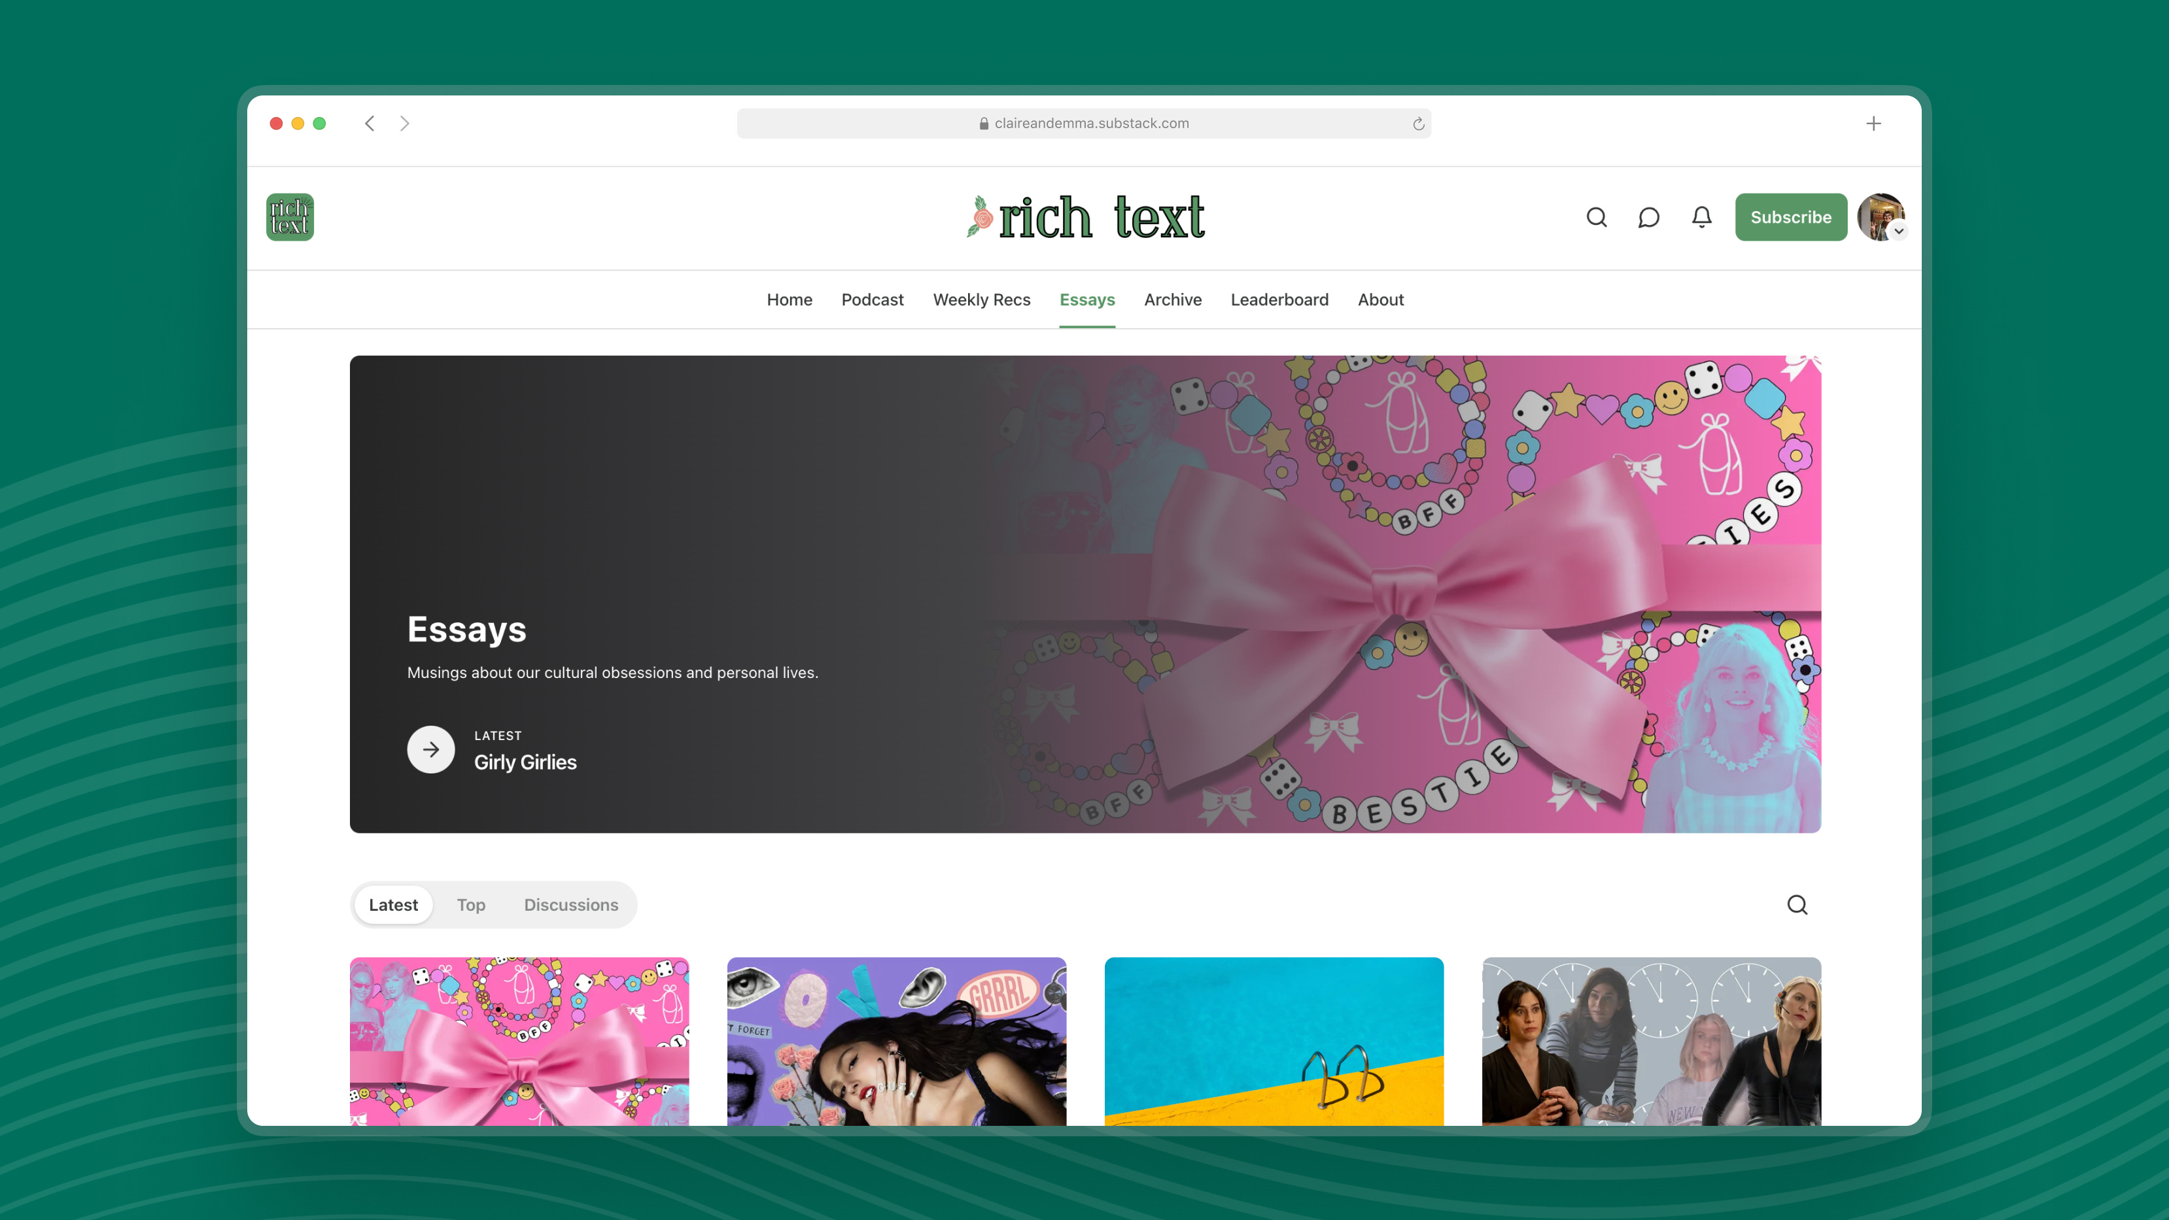The image size is (2169, 1220).
Task: Click the green window zoom button
Action: [319, 124]
